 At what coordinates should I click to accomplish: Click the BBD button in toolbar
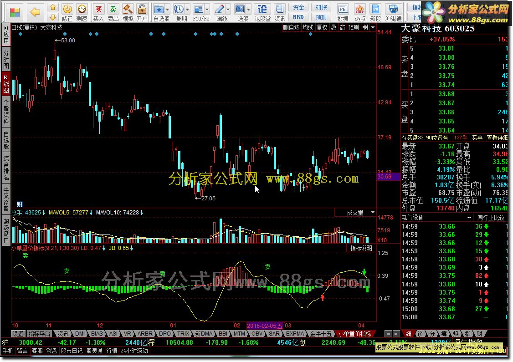coord(298,17)
